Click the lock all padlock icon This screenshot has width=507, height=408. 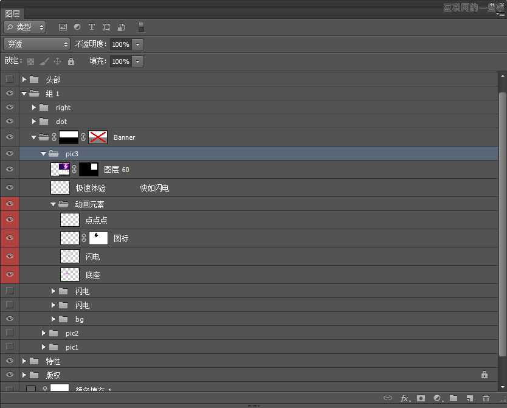[x=71, y=61]
